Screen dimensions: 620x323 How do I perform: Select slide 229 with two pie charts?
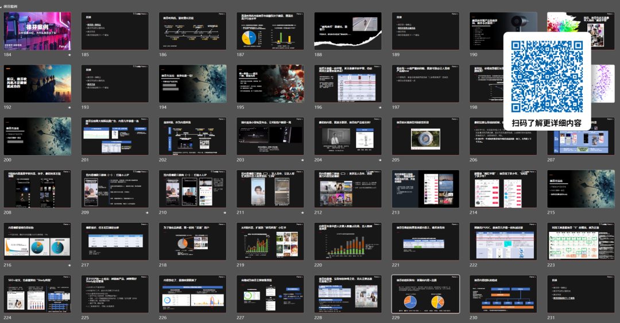coord(425,294)
